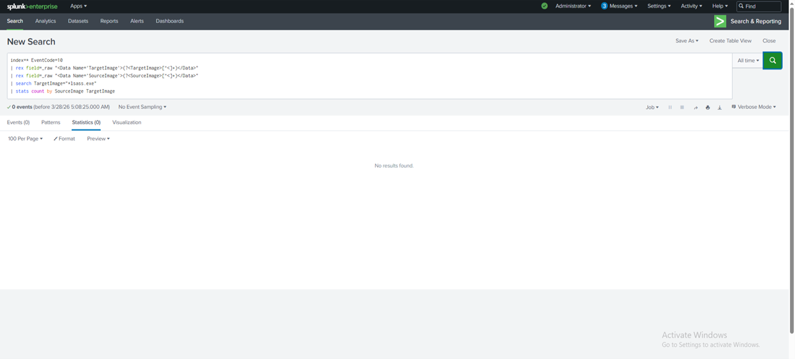Screen dimensions: 795x359
Task: Pause the search job
Action: pos(670,107)
